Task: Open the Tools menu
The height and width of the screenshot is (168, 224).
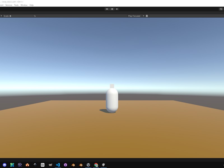Action: [16, 5]
